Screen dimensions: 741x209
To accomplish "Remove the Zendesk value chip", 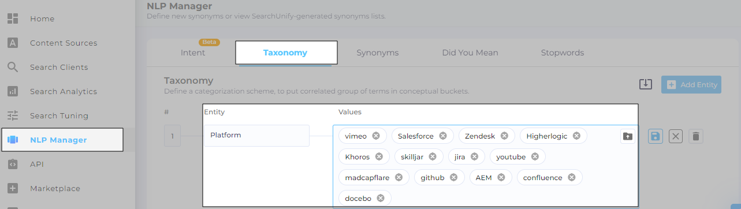I will [504, 136].
